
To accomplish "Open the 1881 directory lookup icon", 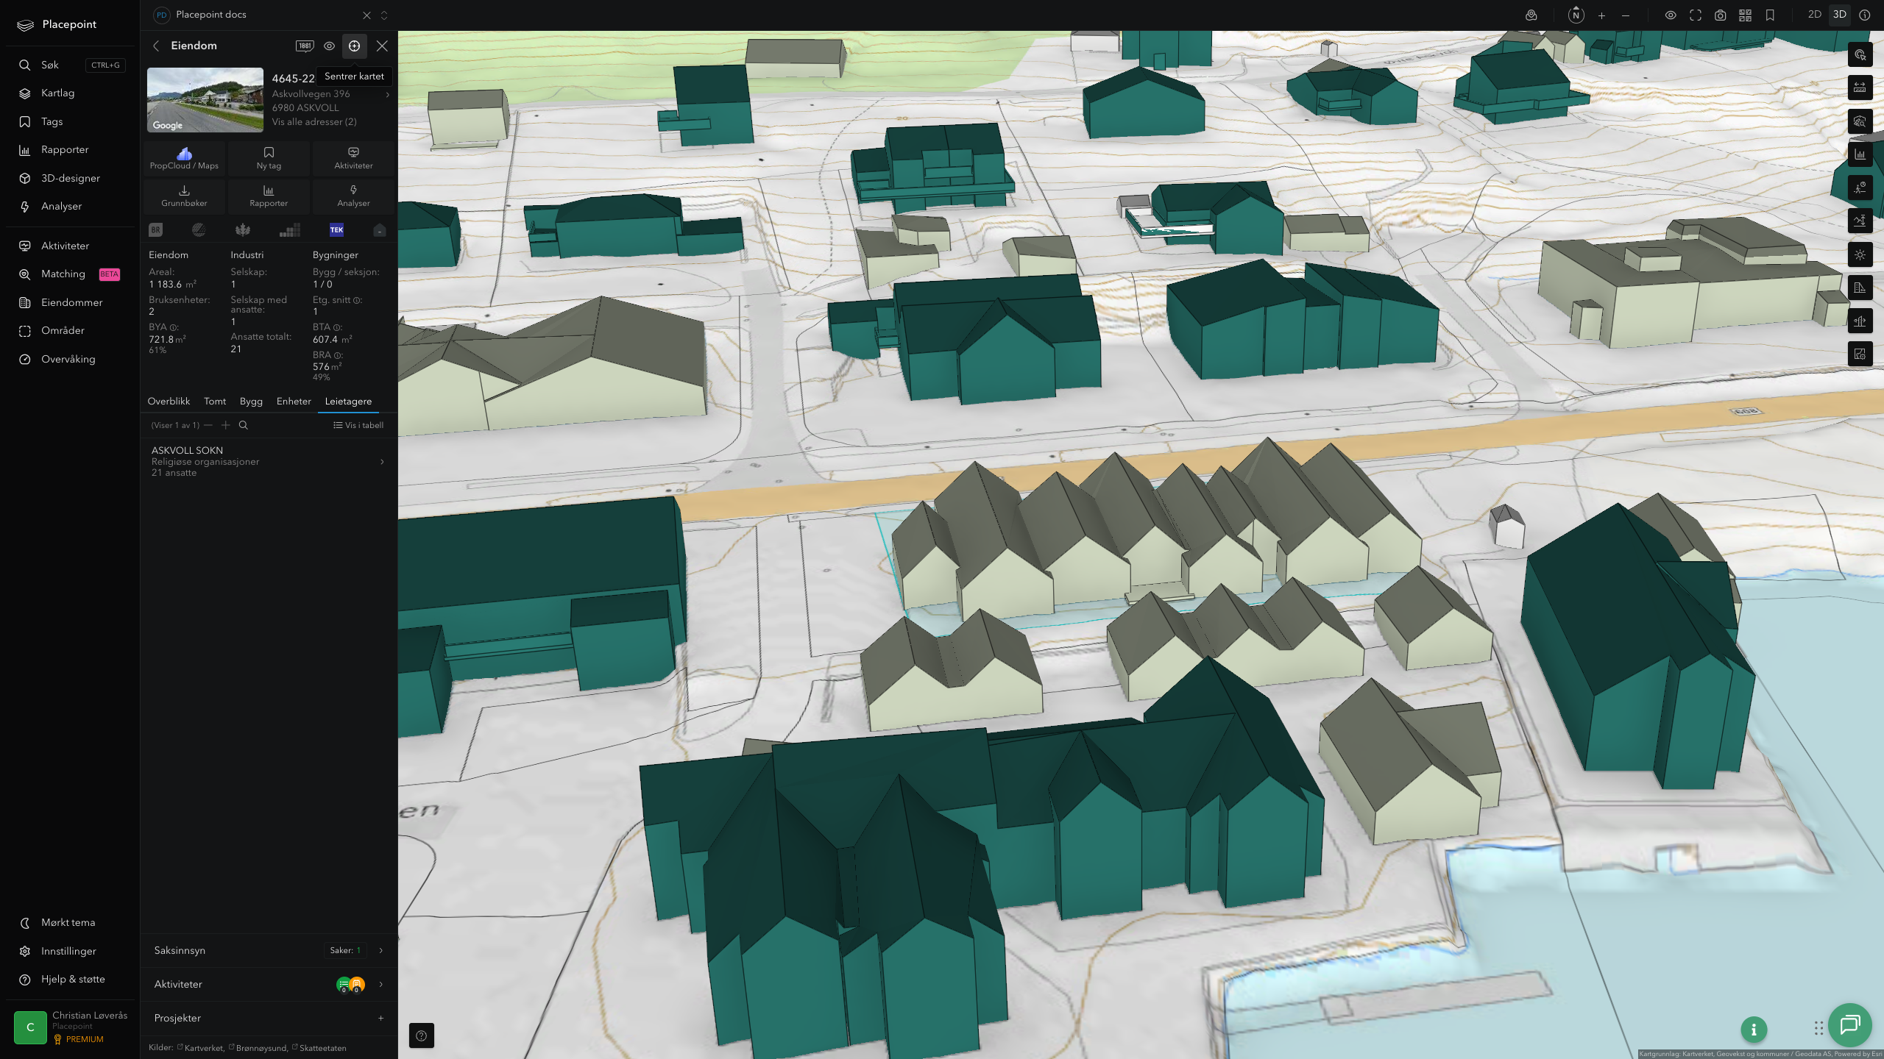I will coord(305,46).
